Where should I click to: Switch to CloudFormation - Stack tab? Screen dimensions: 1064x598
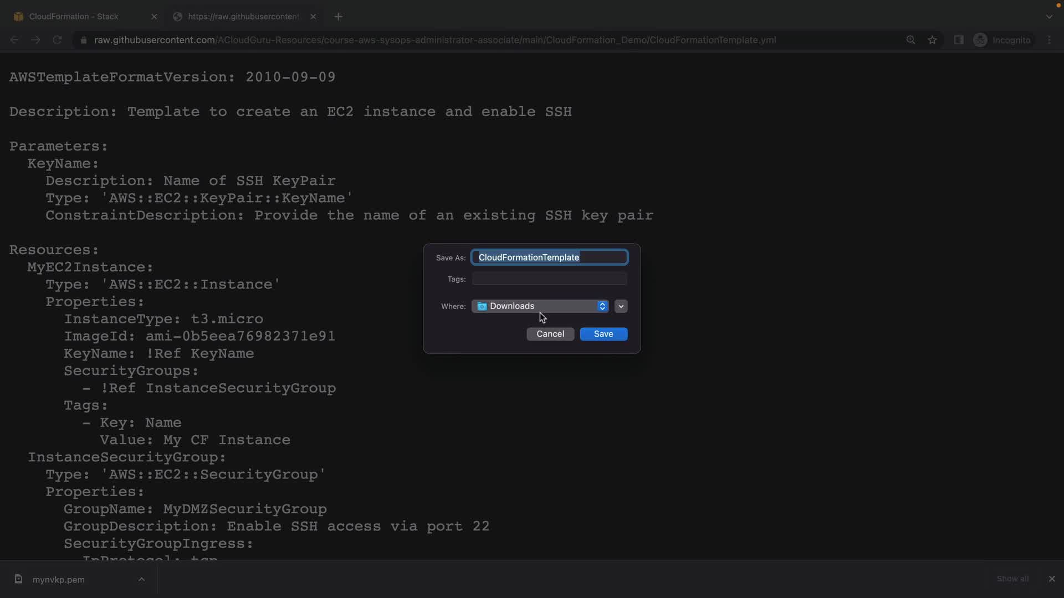point(74,17)
